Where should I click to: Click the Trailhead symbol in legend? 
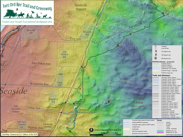(x=156, y=46)
